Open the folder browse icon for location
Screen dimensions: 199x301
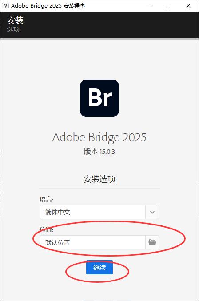click(x=152, y=242)
